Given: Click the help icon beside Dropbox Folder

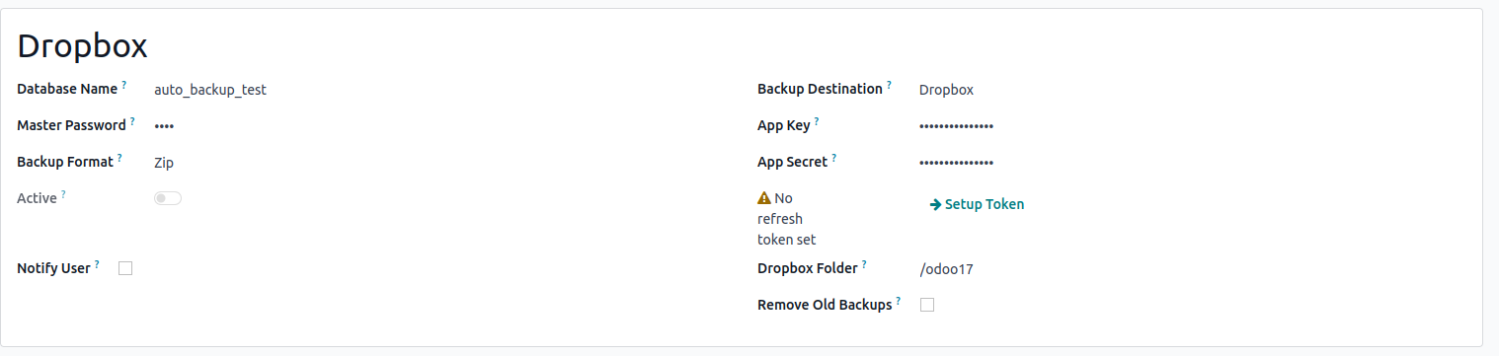Looking at the screenshot, I should 864,264.
